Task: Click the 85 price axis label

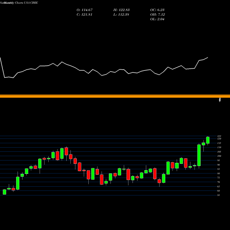Action: 218,169
